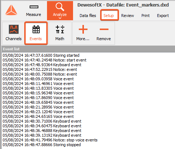Select Voice event at 16:48:11.46961

point(38,84)
